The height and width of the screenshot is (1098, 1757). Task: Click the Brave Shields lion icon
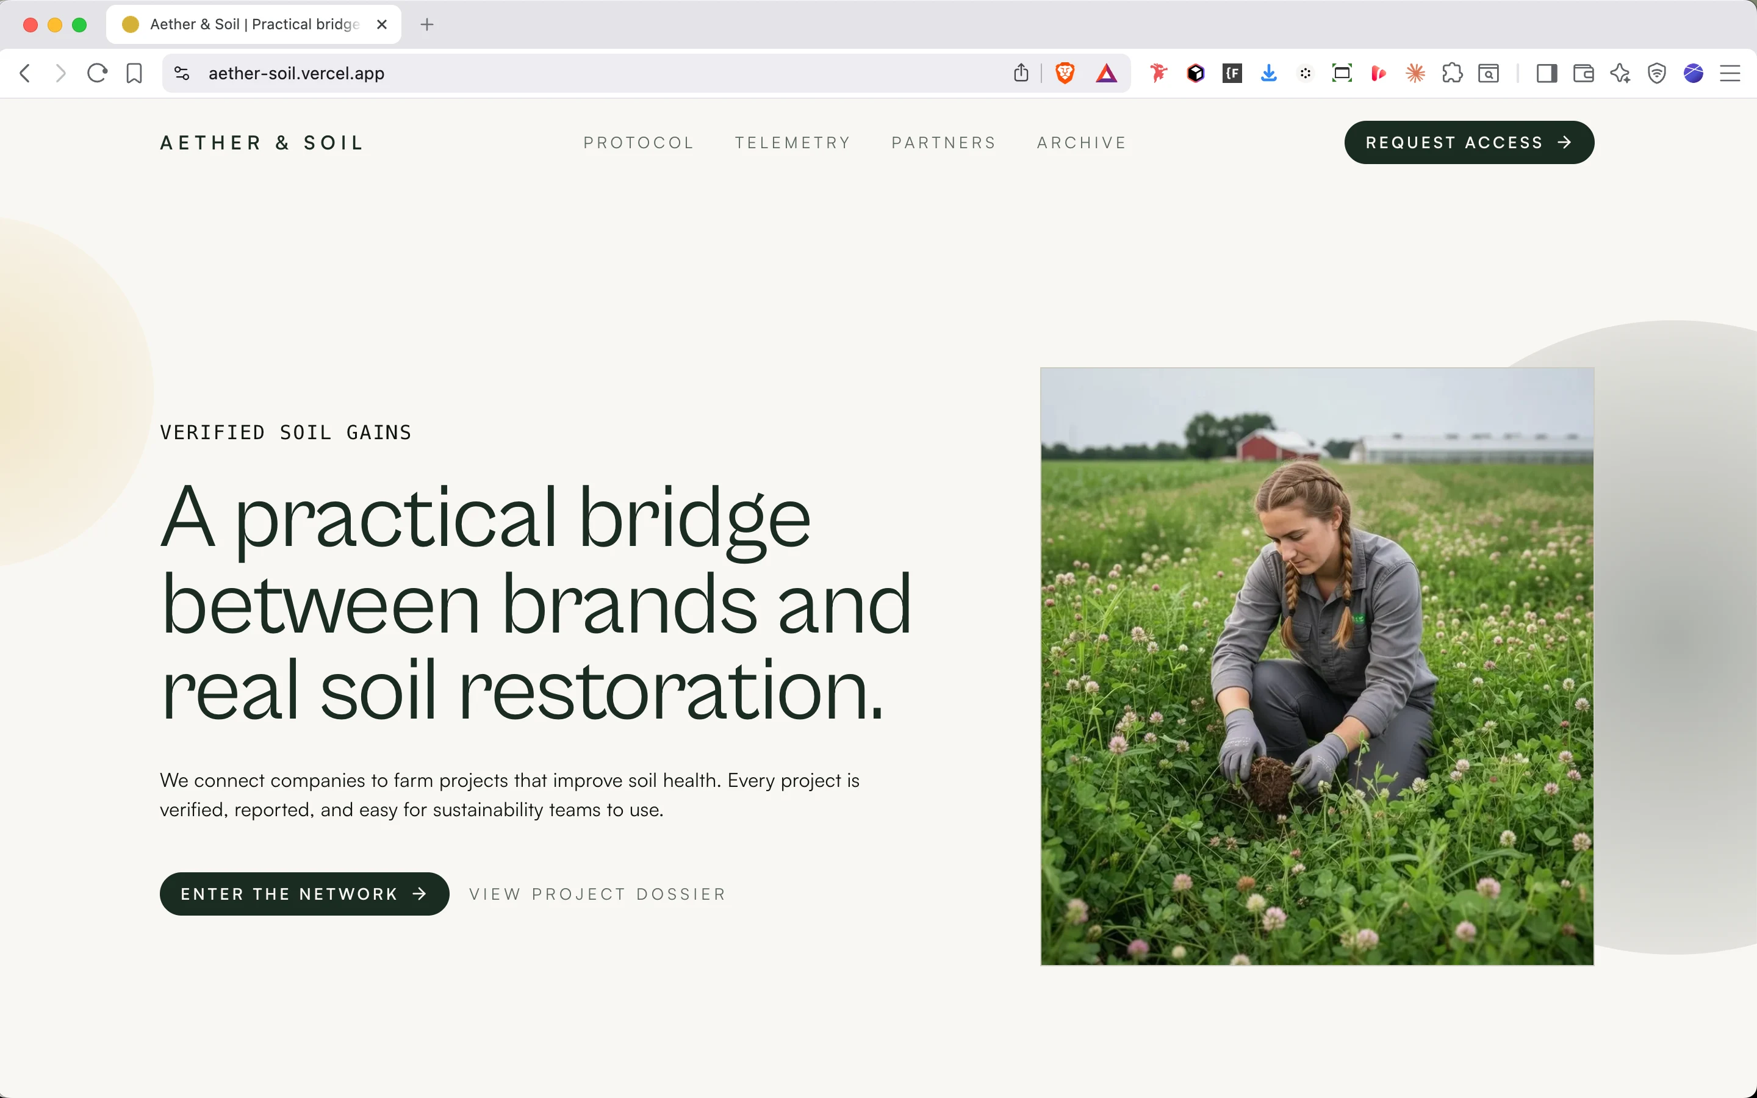click(1065, 73)
